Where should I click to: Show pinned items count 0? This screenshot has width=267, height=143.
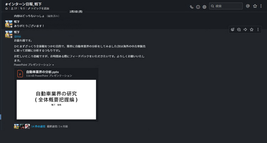click(x=22, y=8)
